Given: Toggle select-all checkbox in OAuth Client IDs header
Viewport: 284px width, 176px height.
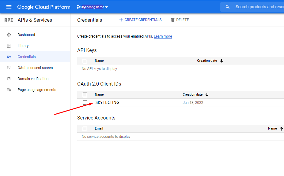Looking at the screenshot, I should click(85, 95).
